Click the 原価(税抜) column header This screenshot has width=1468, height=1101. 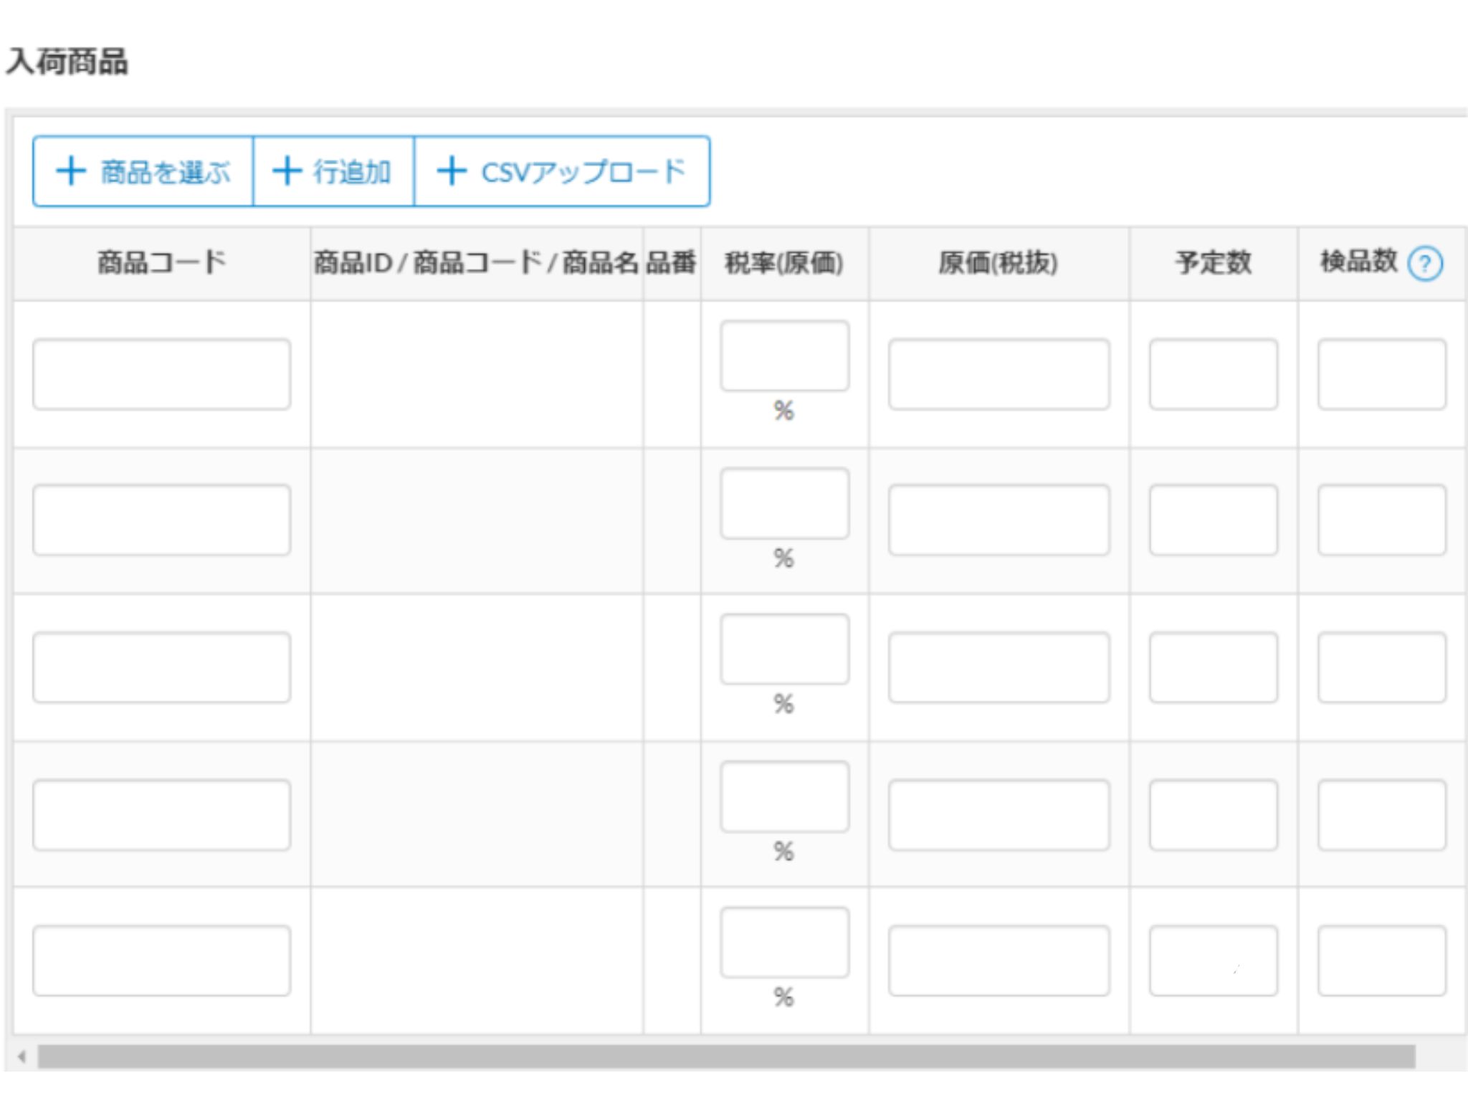point(998,262)
